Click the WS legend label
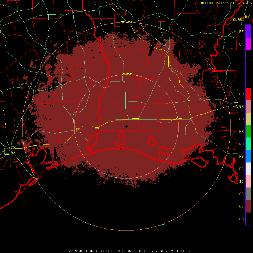Screen dimensions: 253x253 [x=241, y=157]
